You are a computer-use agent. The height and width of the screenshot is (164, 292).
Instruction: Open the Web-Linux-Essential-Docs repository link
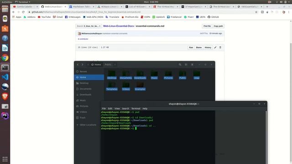tap(119, 26)
